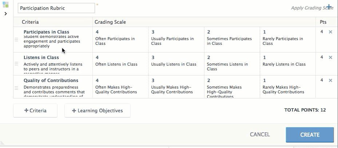Remove the Quality of Contributions row

[330, 81]
